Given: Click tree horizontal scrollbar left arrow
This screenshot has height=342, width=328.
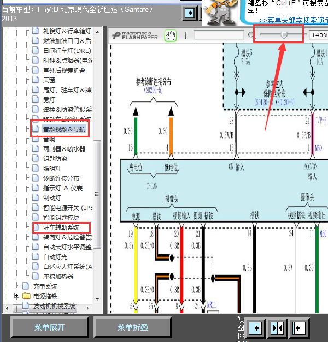Looking at the screenshot, I should [x=7, y=308].
